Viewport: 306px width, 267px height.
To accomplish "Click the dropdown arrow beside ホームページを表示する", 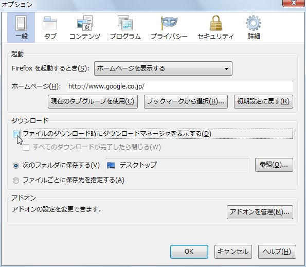I will pos(226,69).
